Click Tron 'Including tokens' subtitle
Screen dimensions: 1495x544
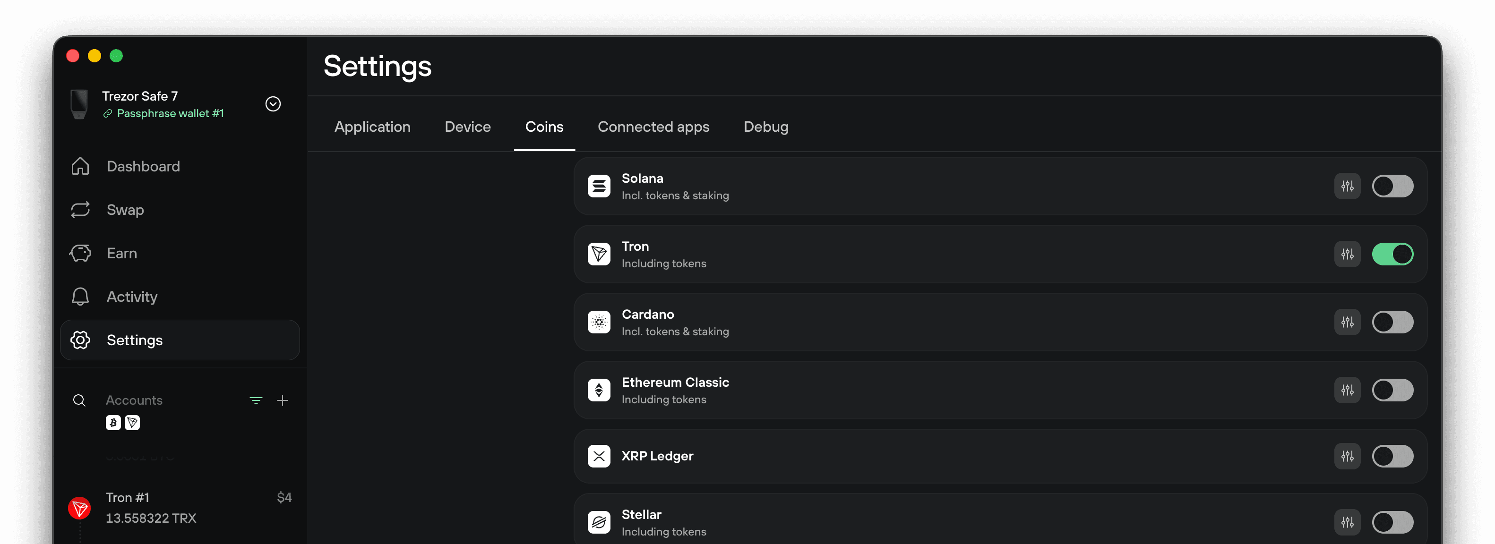click(664, 263)
